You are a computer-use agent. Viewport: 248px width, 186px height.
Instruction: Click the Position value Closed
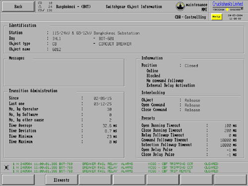pyautogui.click(x=191, y=65)
